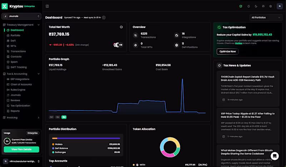286x167 pixels.
Task: Click the WETH token allocation row
Action: 170,165
